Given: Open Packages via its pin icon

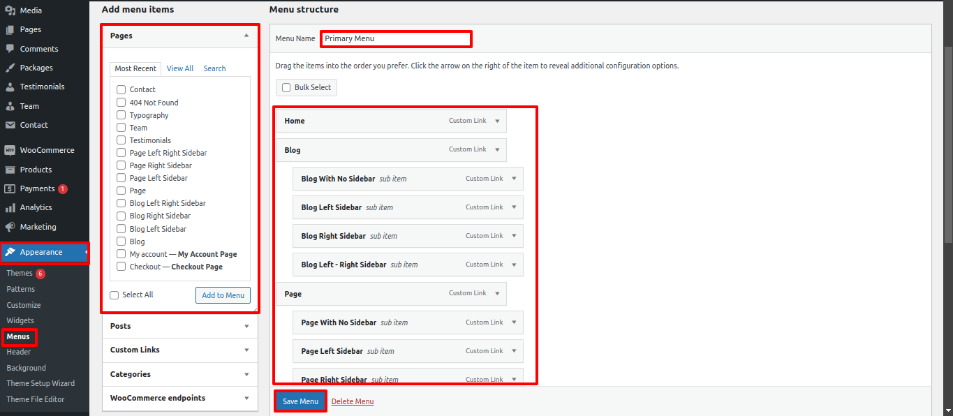Looking at the screenshot, I should pyautogui.click(x=10, y=68).
